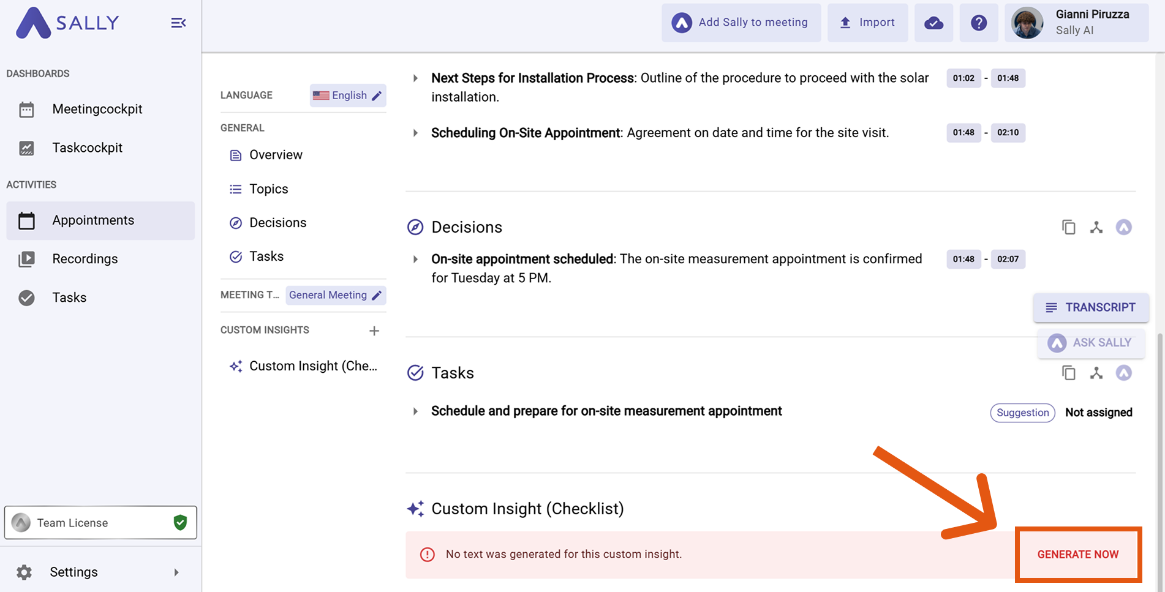Click Generate Now for custom insight
Viewport: 1165px width, 592px height.
point(1077,554)
